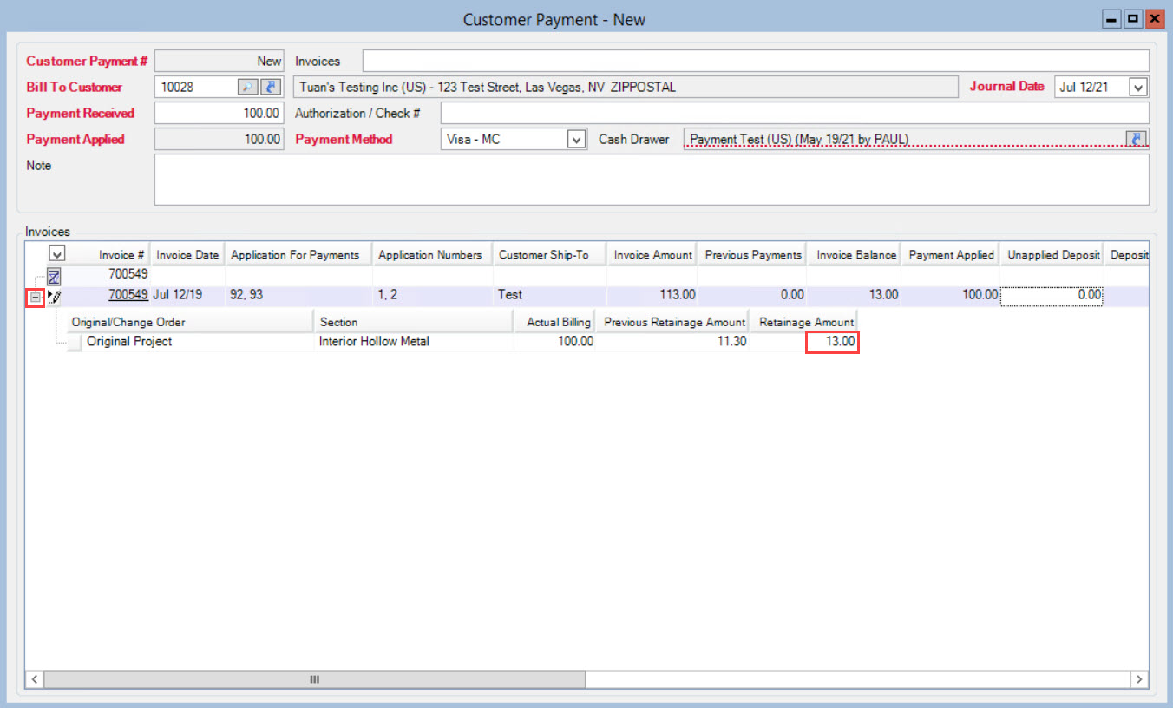Open the Journal Date dropdown
This screenshot has width=1173, height=708.
(1139, 87)
